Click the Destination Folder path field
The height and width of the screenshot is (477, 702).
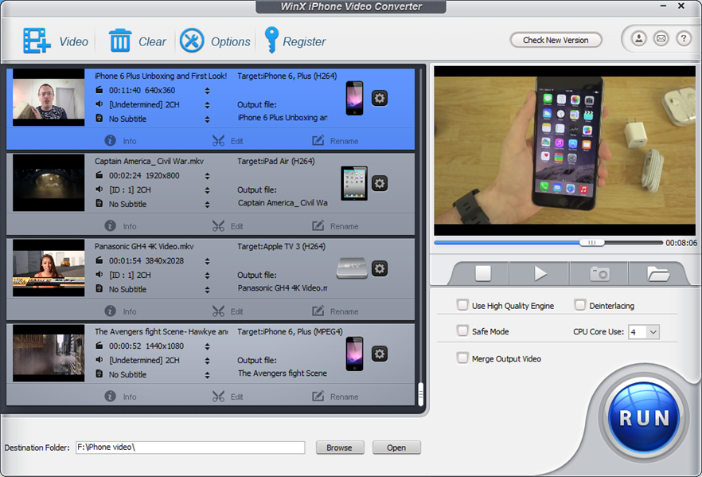190,448
